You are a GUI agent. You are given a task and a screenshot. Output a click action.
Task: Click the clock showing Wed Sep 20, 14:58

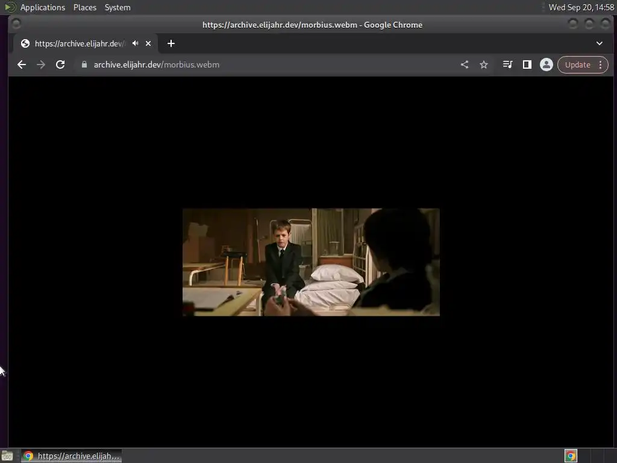[x=581, y=7]
